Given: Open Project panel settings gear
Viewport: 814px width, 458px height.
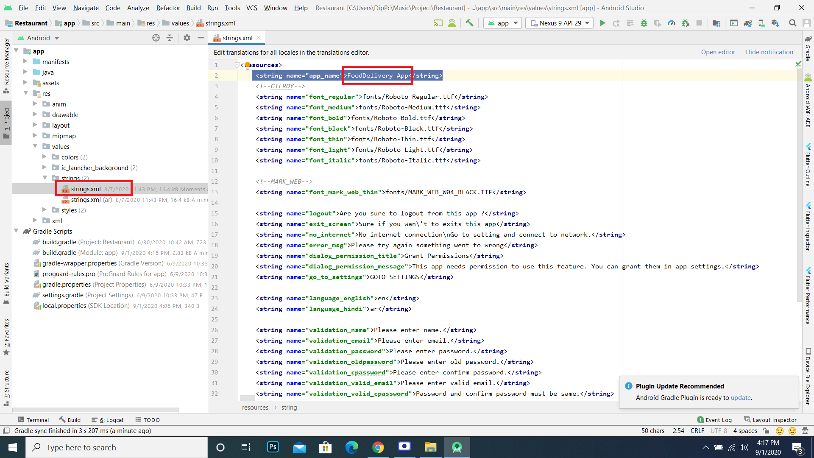Looking at the screenshot, I should 187,38.
